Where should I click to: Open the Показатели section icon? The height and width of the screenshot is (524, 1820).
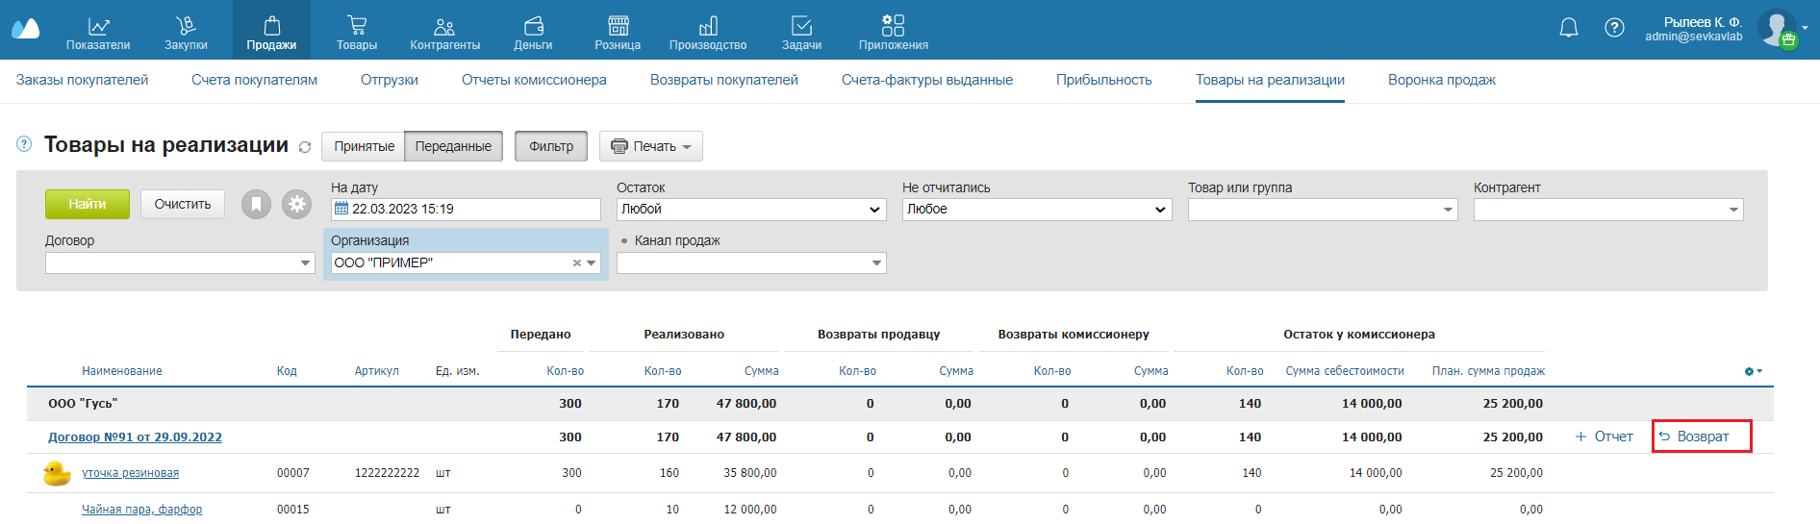(98, 26)
